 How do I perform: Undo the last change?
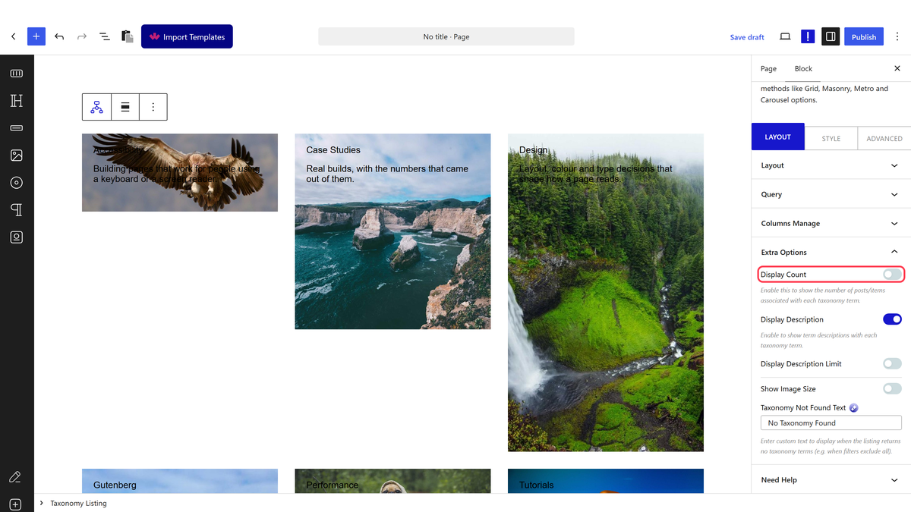tap(59, 36)
